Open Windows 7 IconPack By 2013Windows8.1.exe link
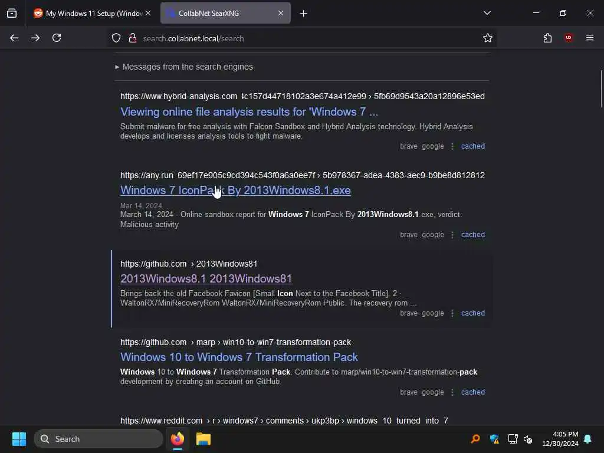Image resolution: width=604 pixels, height=453 pixels. coord(235,191)
